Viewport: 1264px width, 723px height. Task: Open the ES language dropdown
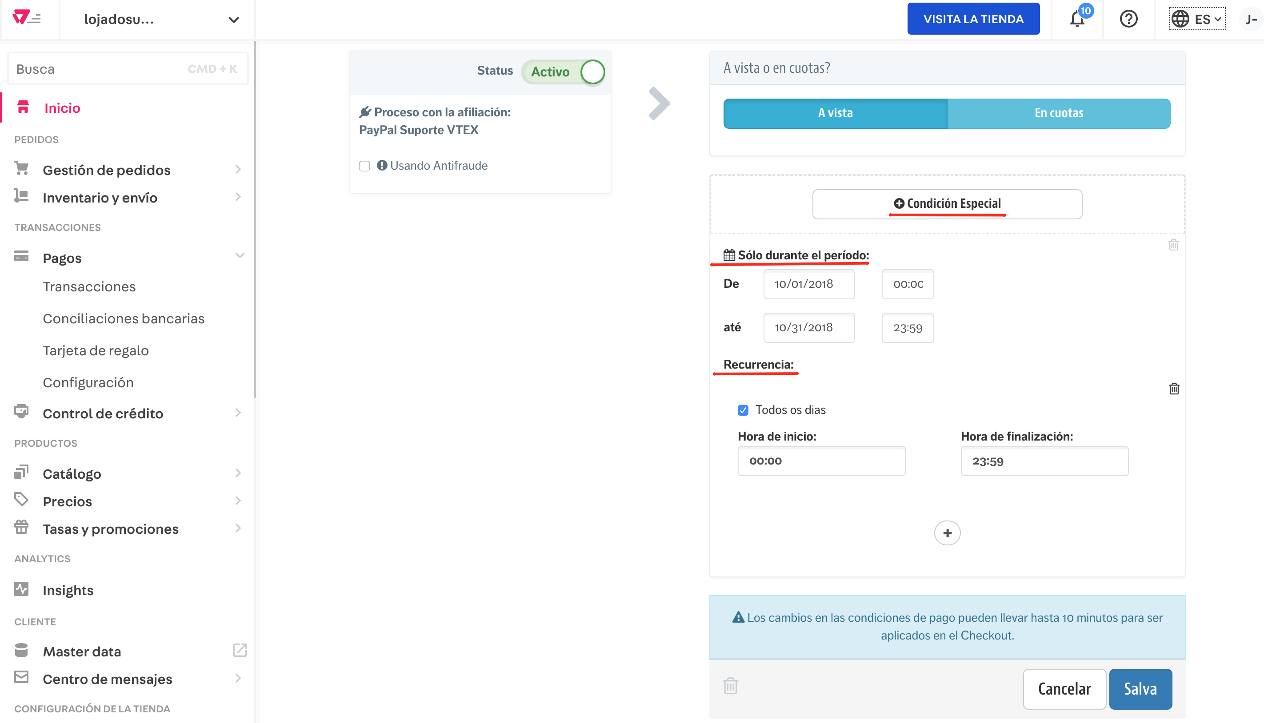1197,19
